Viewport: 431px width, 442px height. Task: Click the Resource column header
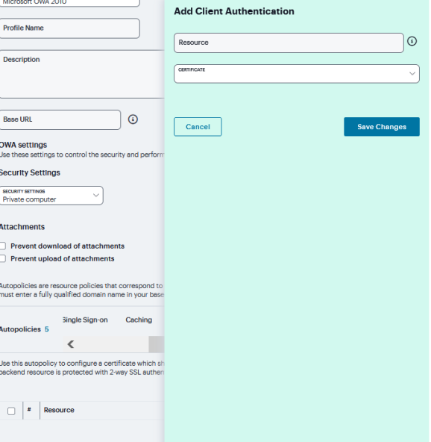(59, 410)
